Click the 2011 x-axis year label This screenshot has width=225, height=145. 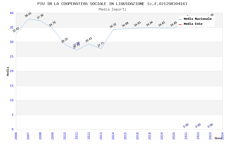click(76, 136)
